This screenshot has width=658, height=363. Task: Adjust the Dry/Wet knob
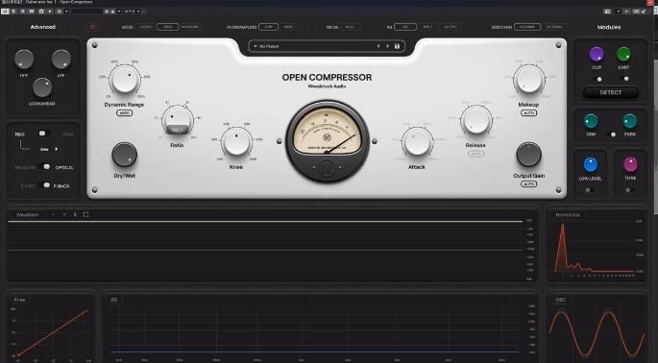(x=125, y=155)
